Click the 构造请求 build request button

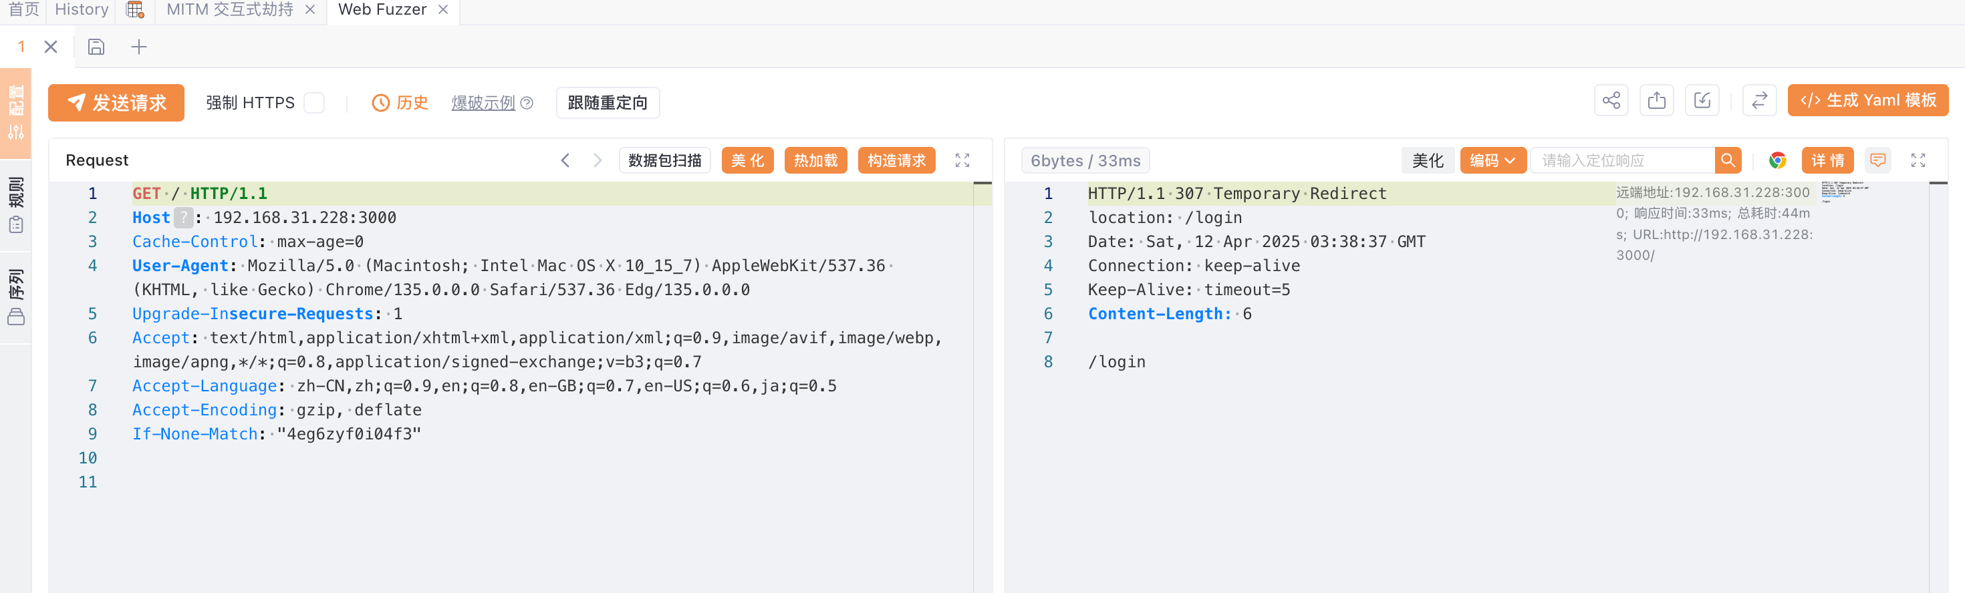click(896, 160)
